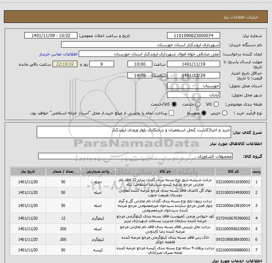
Task: Click item code 0933190838930001
Action: pyautogui.click(x=233, y=239)
